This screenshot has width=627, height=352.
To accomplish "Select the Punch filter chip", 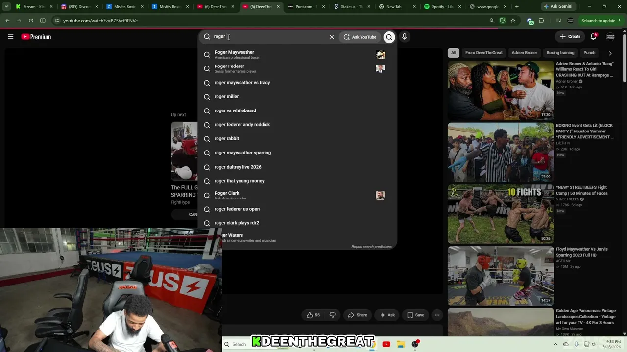I will pos(589,53).
